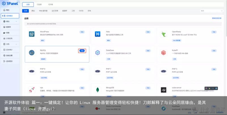Image resolution: width=227 pixels, height=115 pixels.
Task: Click the MongoDB app name text
Action: 110,88
